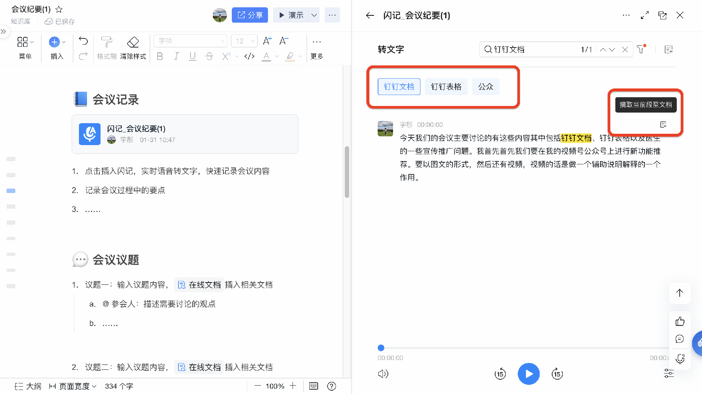Start the 演示 presentation
The height and width of the screenshot is (394, 702).
(x=291, y=15)
